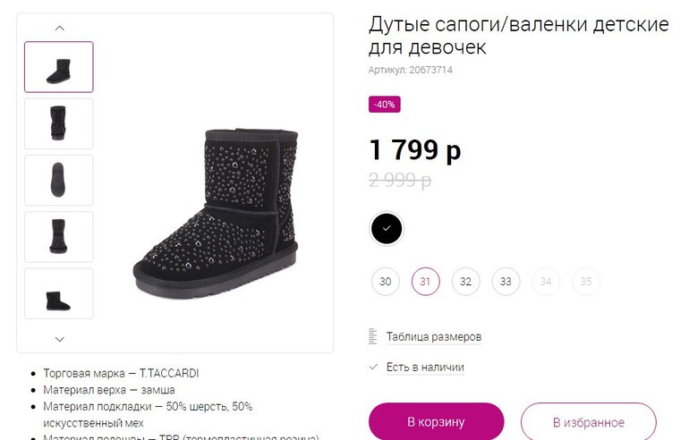Show the back-view boot thumbnail
The width and height of the screenshot is (689, 440).
coord(59,123)
